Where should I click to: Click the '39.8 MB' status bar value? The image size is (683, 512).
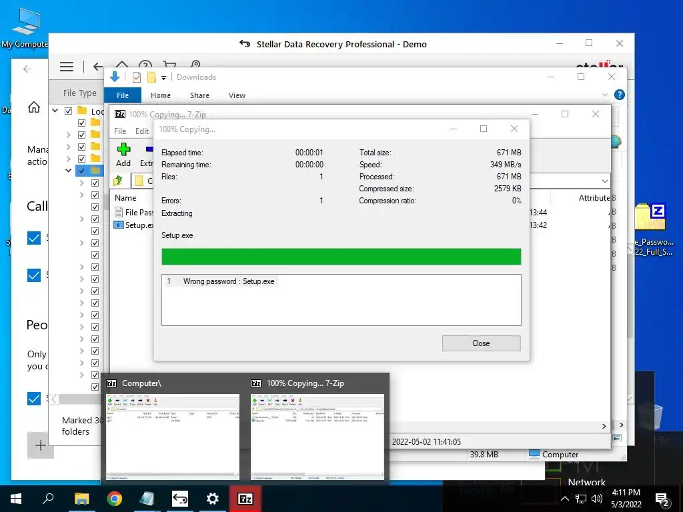[x=484, y=455]
